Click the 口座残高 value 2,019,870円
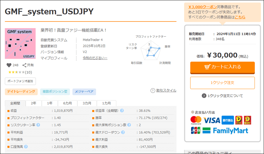Image resolution: width=264 pixels, height=154 pixels. (63, 147)
